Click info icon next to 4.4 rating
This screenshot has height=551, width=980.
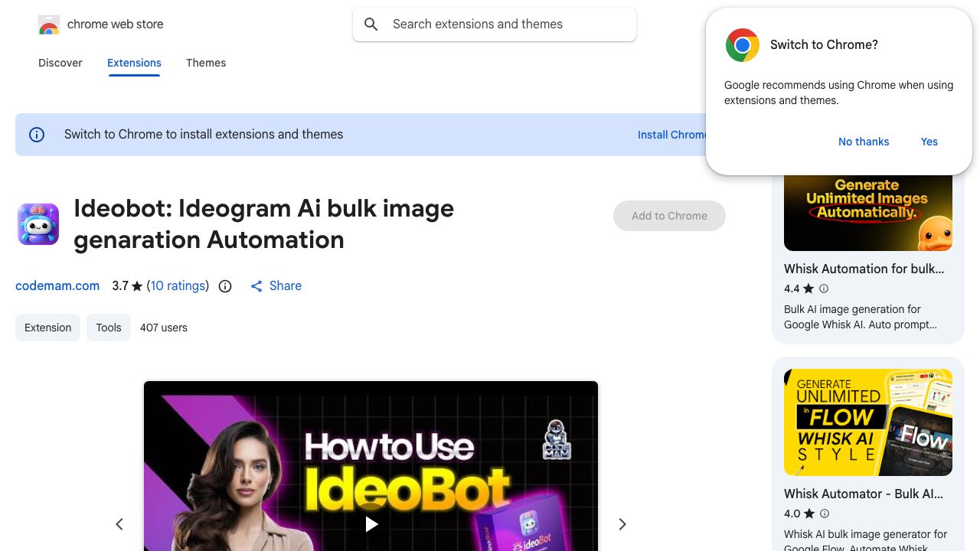pos(824,289)
